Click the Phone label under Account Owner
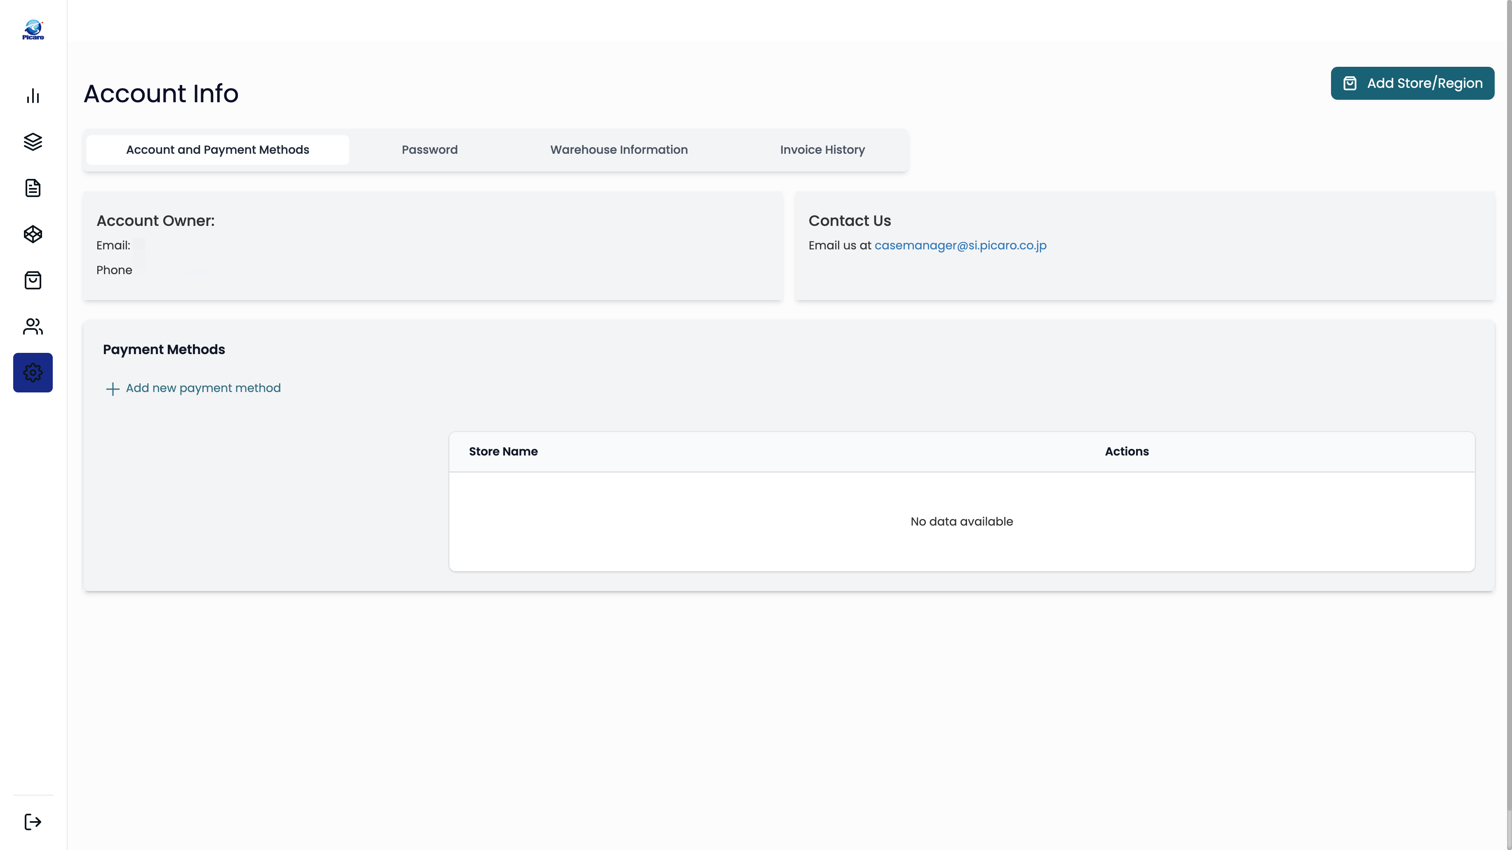 (114, 270)
